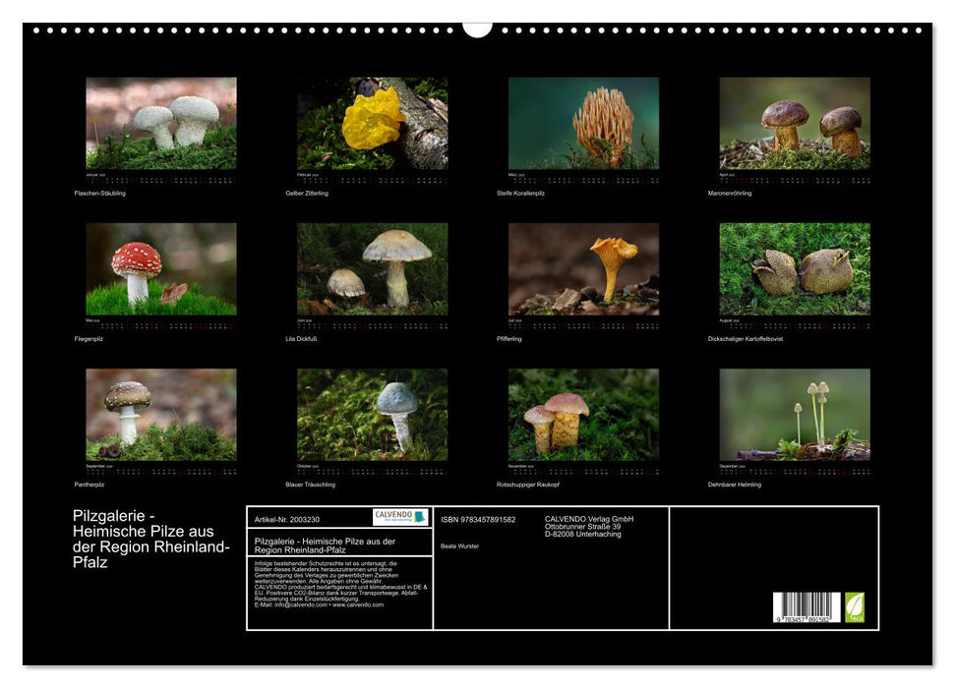
Task: Click the Steife Korallenpilz photo
Action: click(x=583, y=124)
